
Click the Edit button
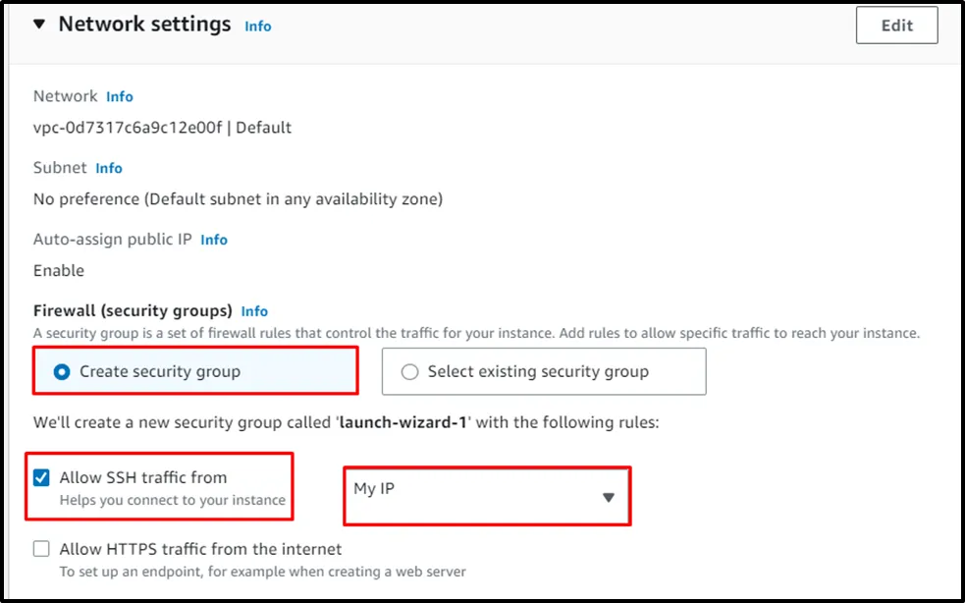pyautogui.click(x=896, y=26)
